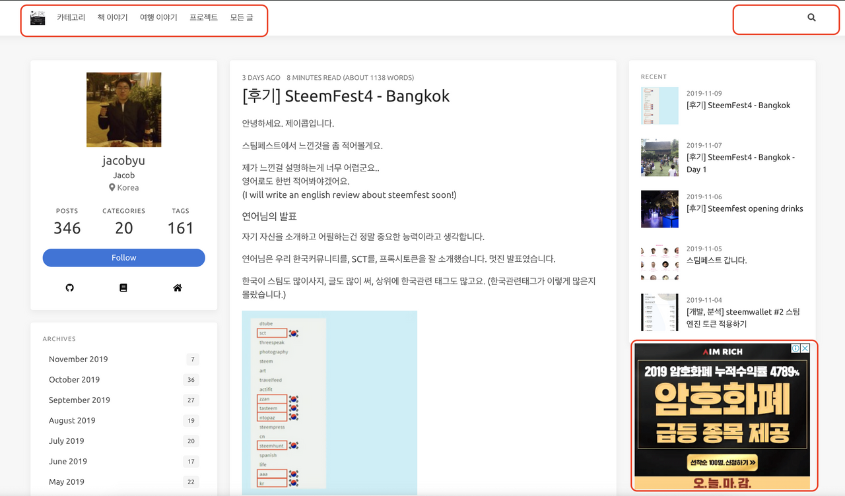Click the location pin next to Korea
The image size is (845, 496).
point(112,187)
